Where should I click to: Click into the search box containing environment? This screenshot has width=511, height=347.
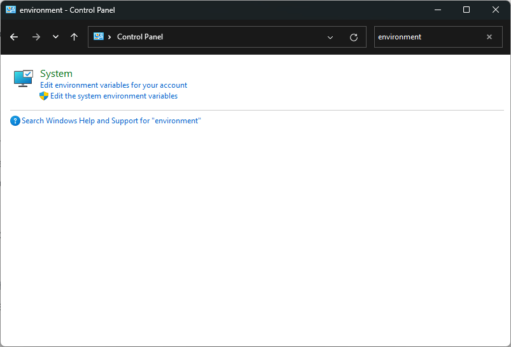[x=429, y=37]
